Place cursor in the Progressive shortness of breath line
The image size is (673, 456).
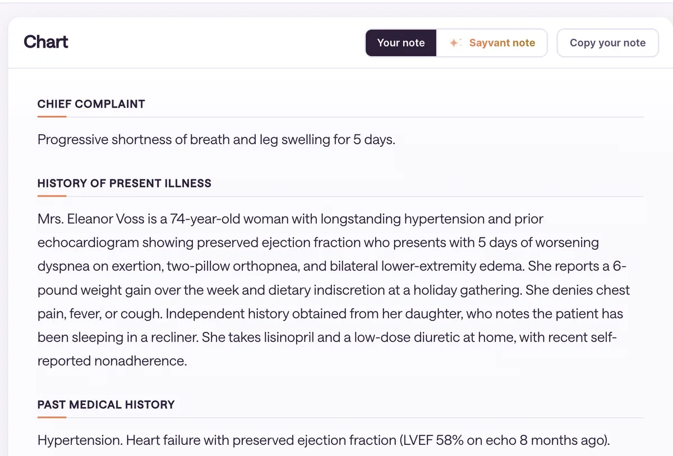pyautogui.click(x=216, y=139)
